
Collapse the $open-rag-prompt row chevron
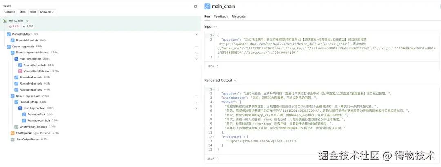click(x=196, y=96)
